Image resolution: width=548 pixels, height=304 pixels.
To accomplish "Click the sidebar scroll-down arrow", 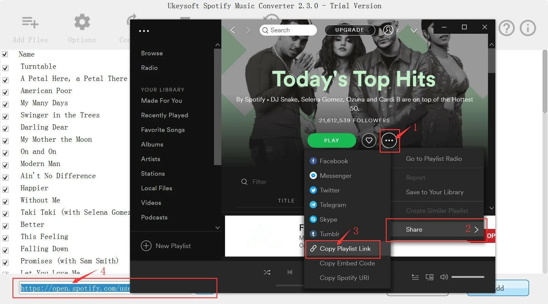I will pyautogui.click(x=218, y=227).
